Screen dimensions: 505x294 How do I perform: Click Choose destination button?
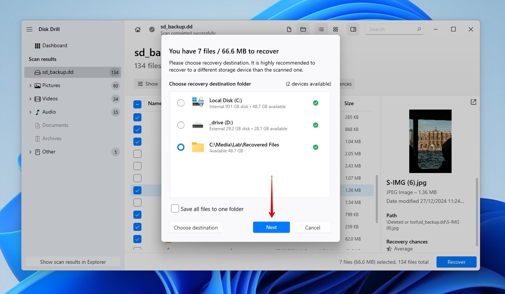[x=196, y=227]
